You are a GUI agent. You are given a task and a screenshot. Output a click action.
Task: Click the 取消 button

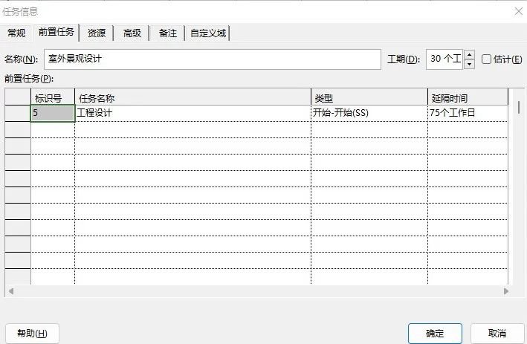(x=497, y=334)
